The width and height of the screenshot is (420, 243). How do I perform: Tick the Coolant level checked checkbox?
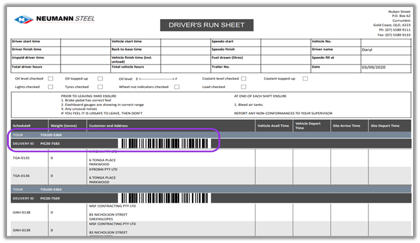click(243, 78)
